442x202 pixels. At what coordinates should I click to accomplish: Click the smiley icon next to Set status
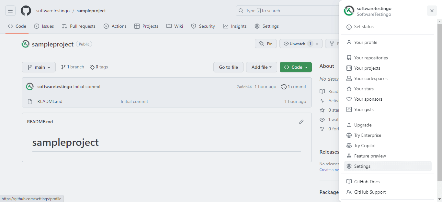(x=349, y=27)
